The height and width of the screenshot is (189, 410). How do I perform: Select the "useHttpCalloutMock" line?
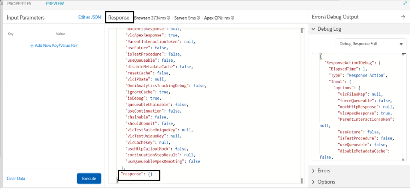click(157, 149)
